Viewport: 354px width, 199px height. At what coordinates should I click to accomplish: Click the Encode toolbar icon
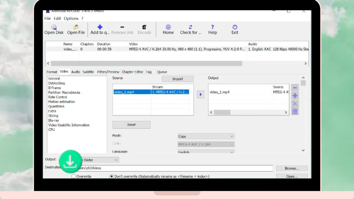click(x=144, y=27)
